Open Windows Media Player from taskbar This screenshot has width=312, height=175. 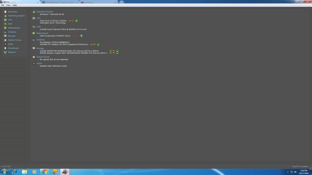[x=34, y=172]
